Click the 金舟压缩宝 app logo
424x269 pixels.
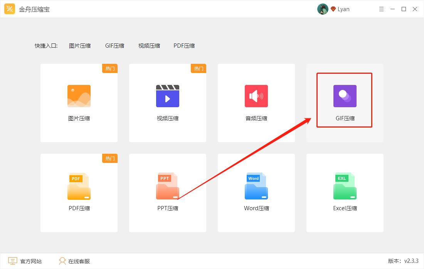pyautogui.click(x=9, y=8)
